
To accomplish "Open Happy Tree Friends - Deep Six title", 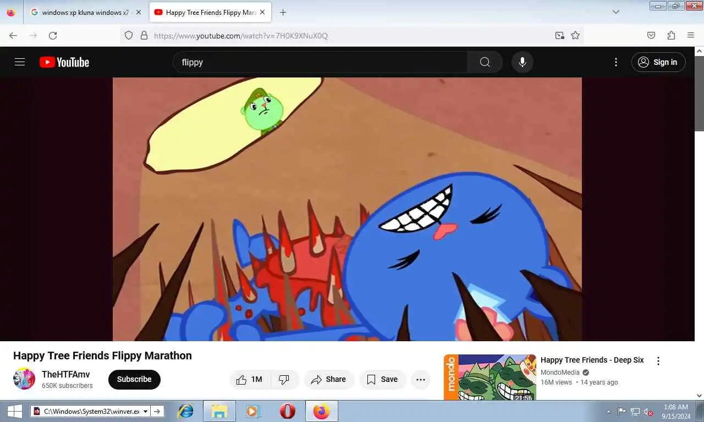I will pos(592,360).
